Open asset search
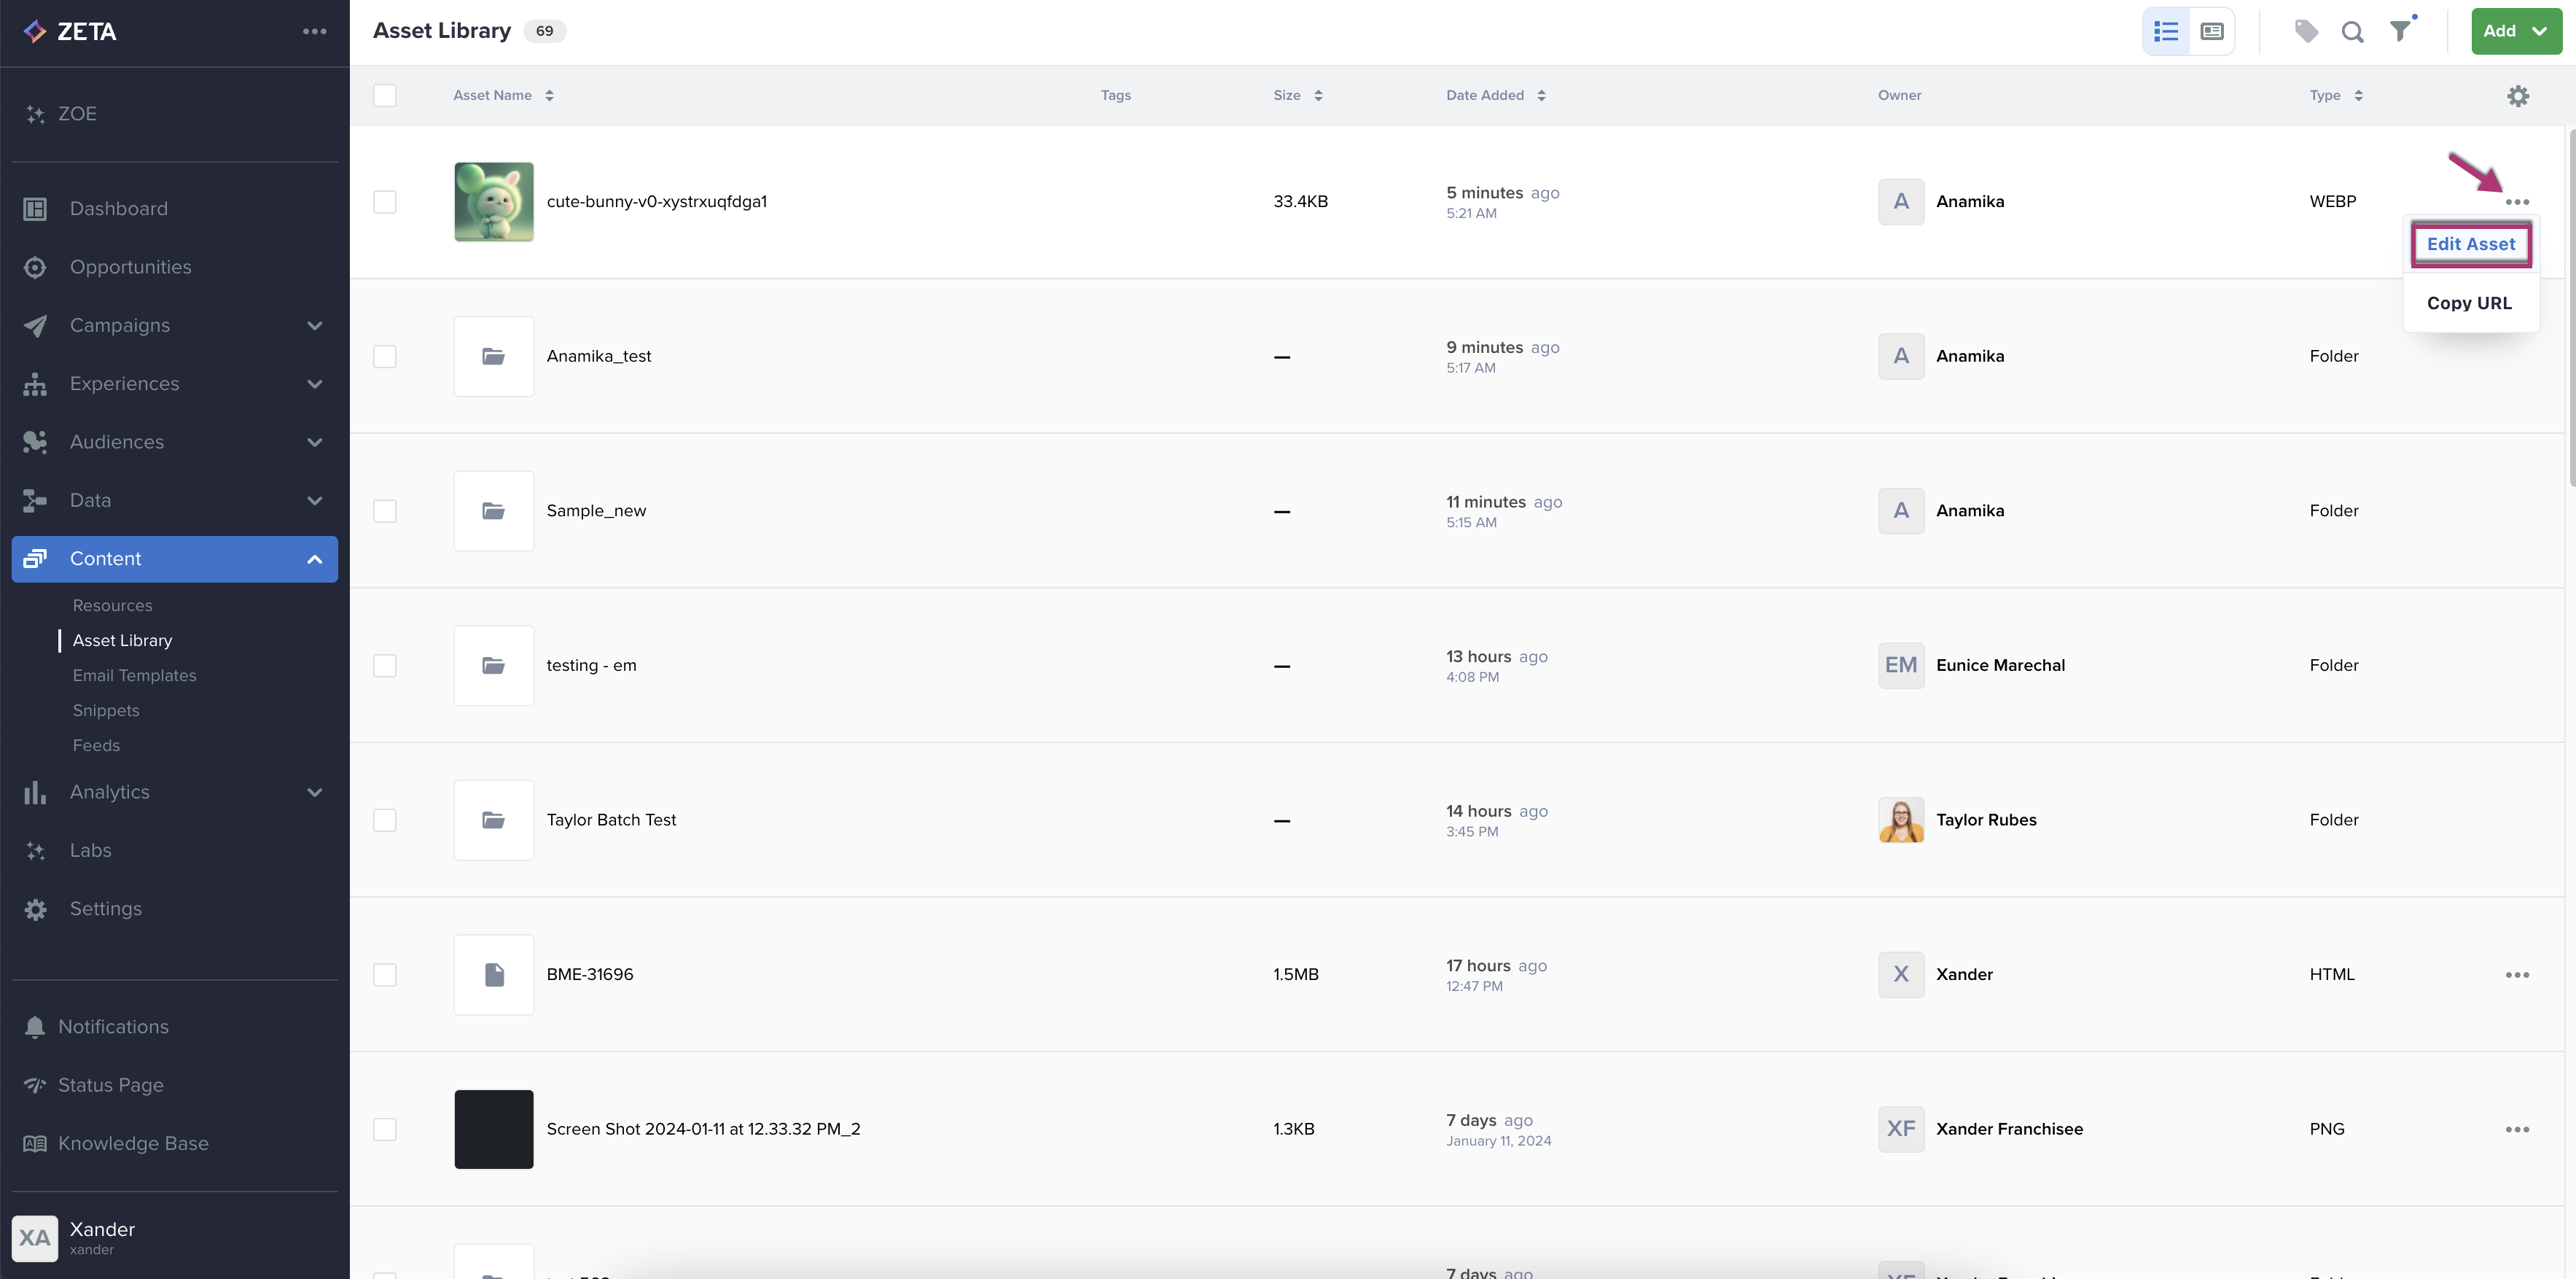This screenshot has height=1279, width=2576. 2353,32
